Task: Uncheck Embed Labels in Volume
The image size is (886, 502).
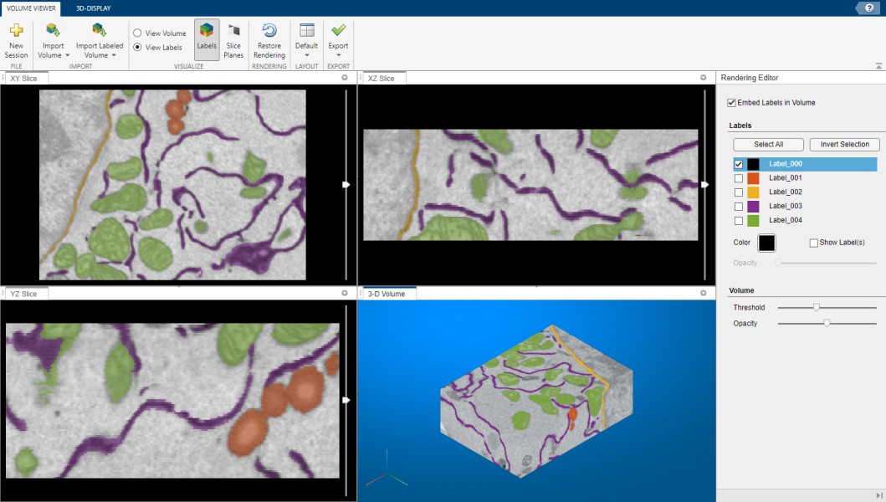Action: click(731, 103)
